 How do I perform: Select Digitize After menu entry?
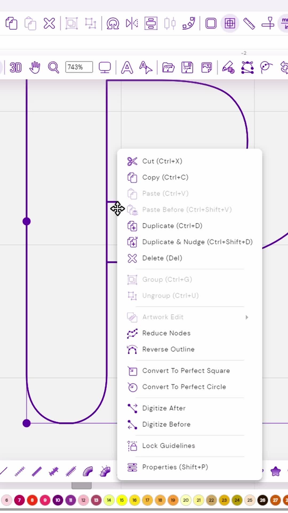pos(189,408)
